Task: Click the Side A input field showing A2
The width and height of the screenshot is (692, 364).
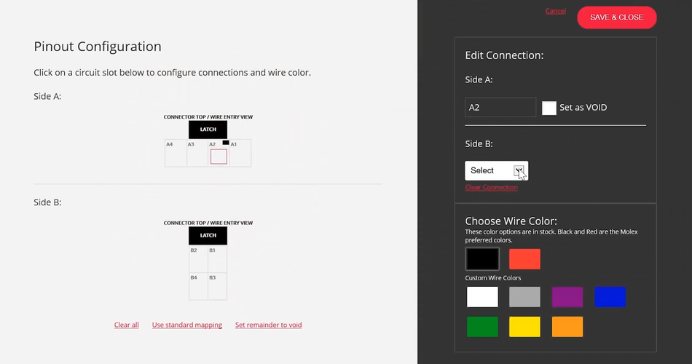Action: [x=500, y=107]
